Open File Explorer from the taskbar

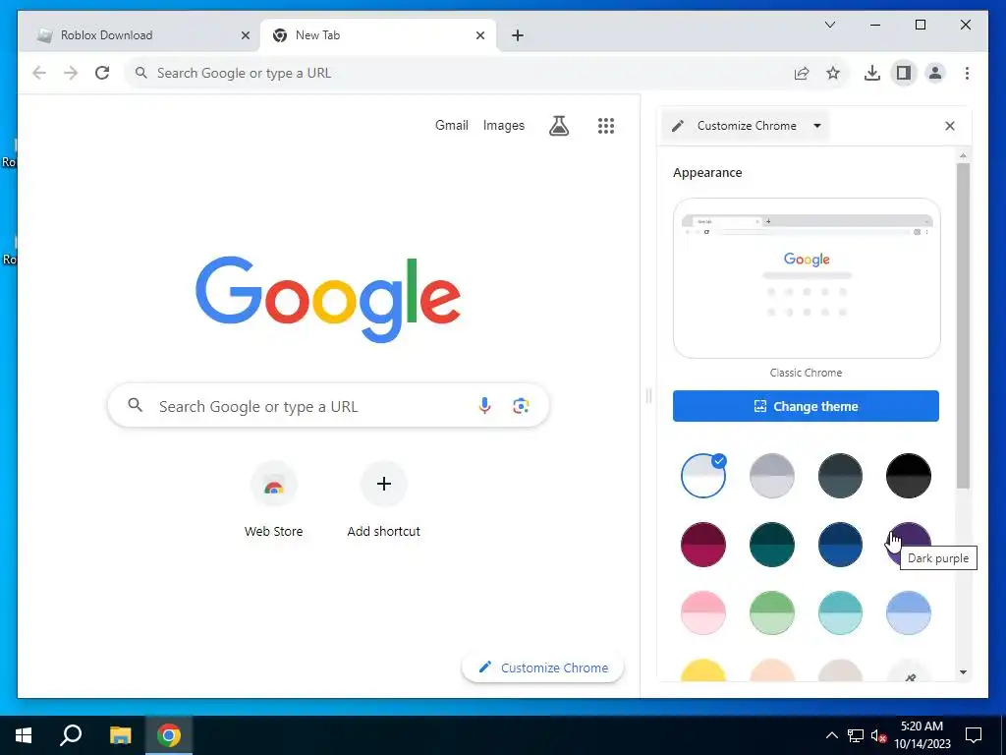pyautogui.click(x=120, y=735)
